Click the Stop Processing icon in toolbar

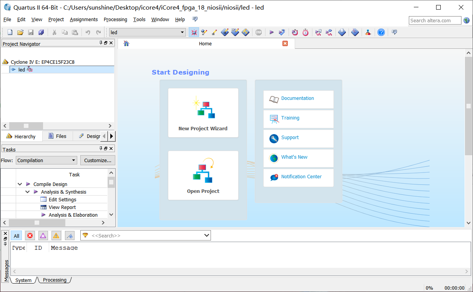(x=259, y=32)
